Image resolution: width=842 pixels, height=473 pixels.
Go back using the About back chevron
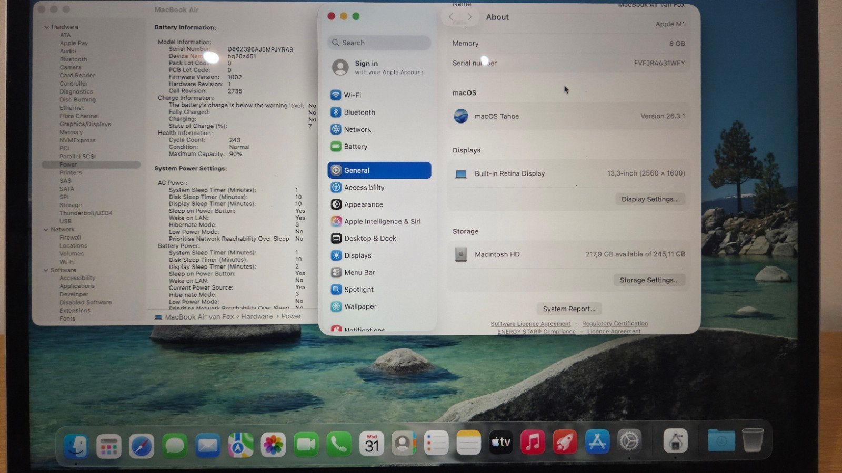click(x=452, y=17)
